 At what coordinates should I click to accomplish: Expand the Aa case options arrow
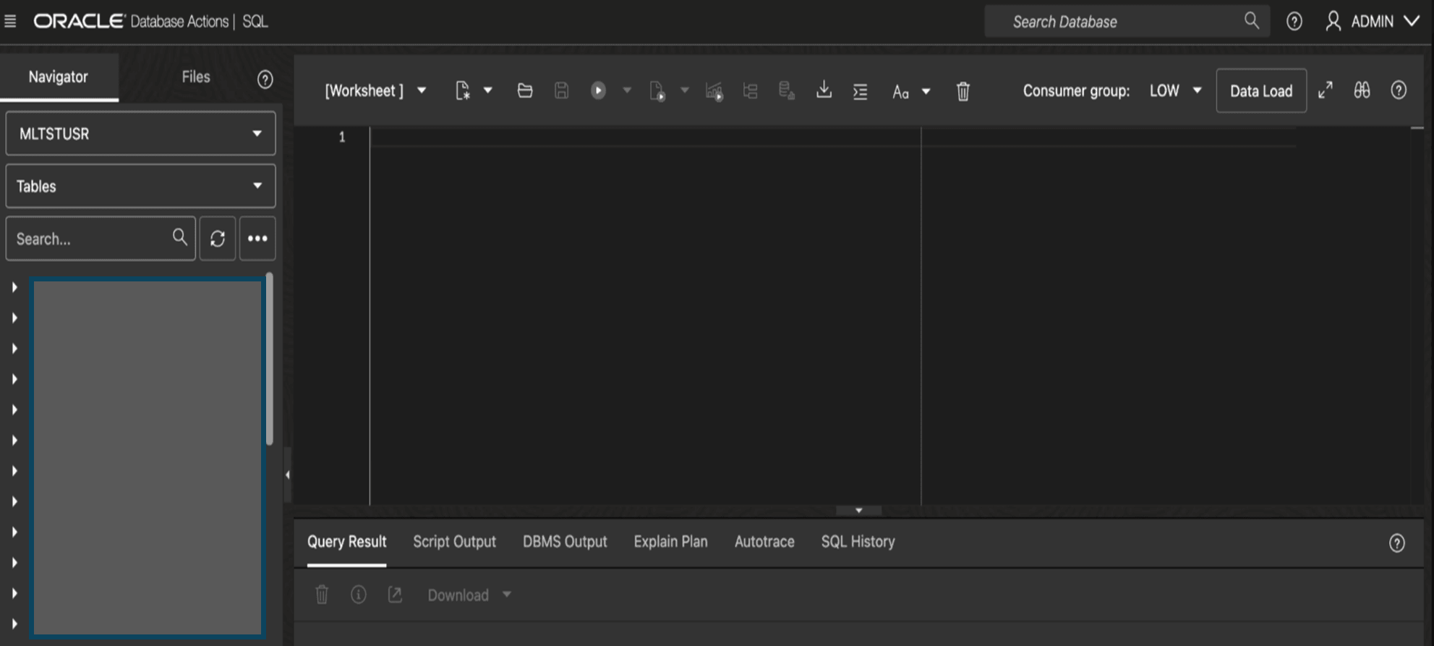[x=926, y=92]
